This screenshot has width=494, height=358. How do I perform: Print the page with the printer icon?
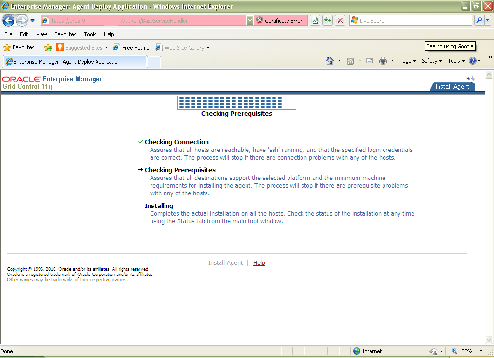point(383,61)
